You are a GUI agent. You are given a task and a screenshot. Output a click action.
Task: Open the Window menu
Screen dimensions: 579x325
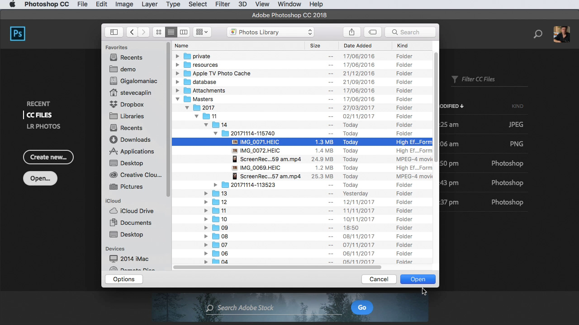pos(289,4)
